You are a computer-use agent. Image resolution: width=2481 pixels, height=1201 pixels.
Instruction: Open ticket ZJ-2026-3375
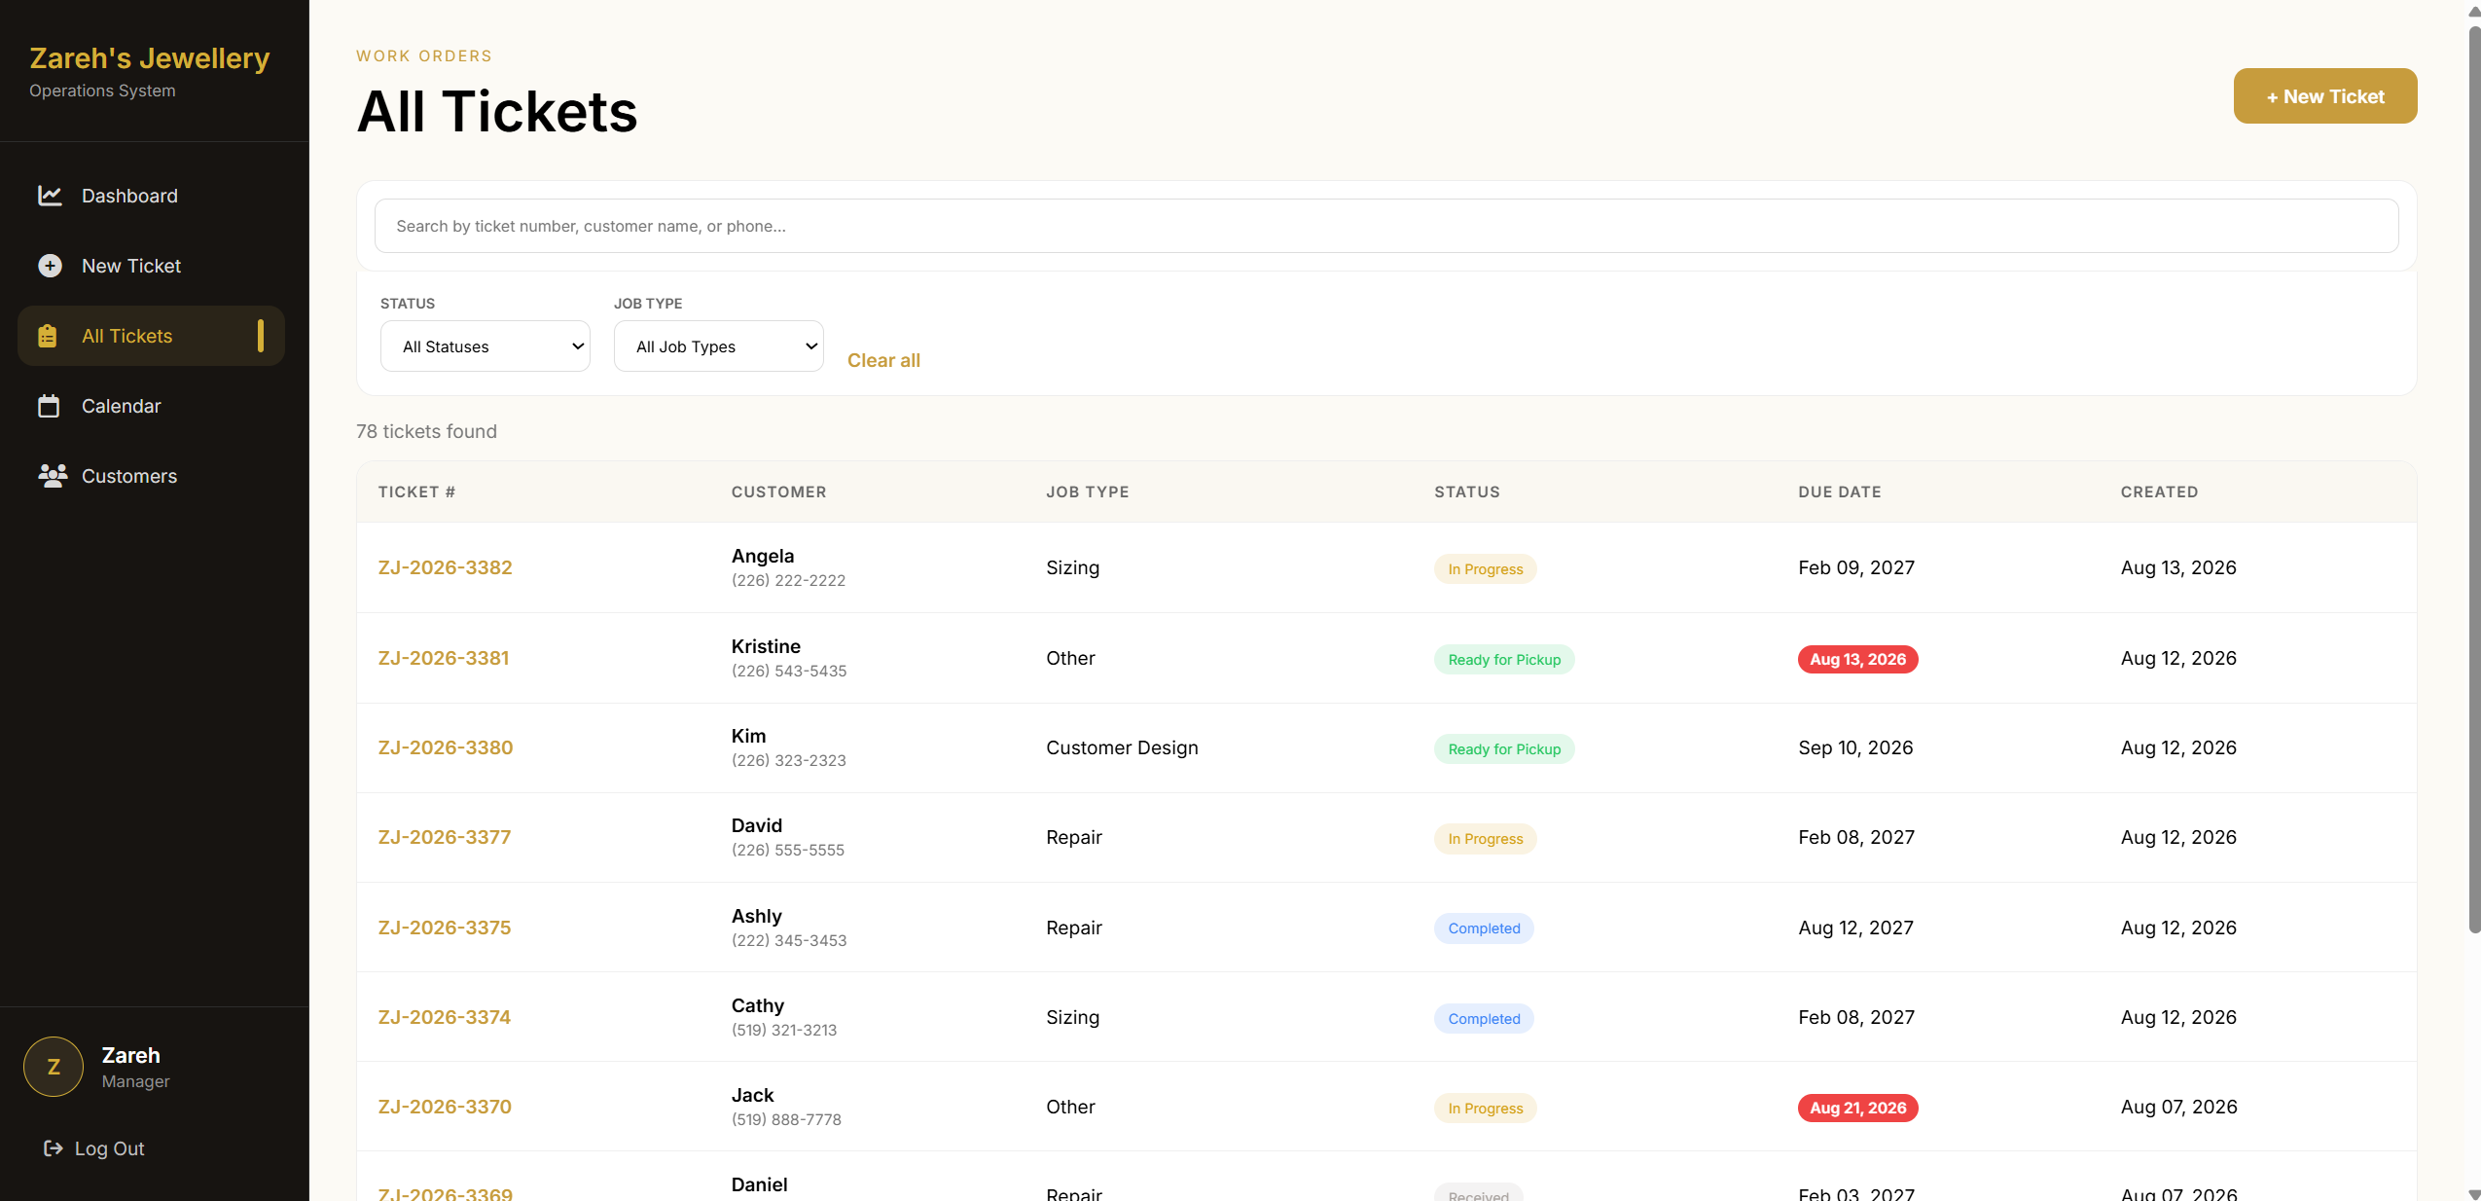(444, 928)
